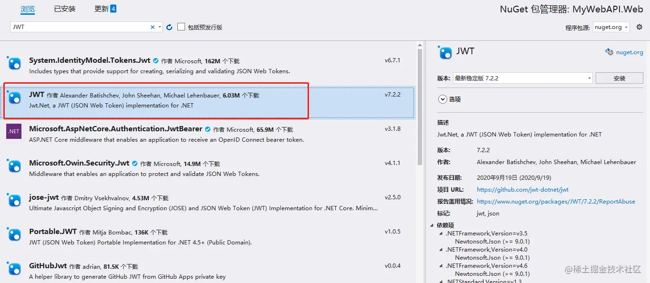Viewport: 650px width, 283px height.
Task: Click Newtonsoft.Json dependency under .NETFramework v4.6
Action: coord(492,274)
